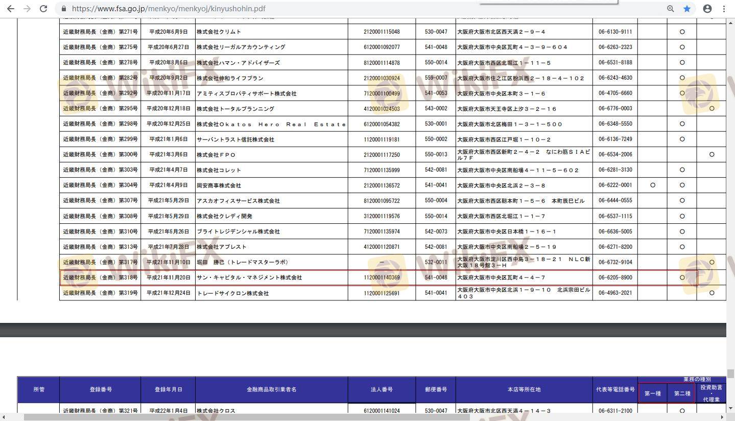
Task: Click the 第二種 column header
Action: [682, 393]
